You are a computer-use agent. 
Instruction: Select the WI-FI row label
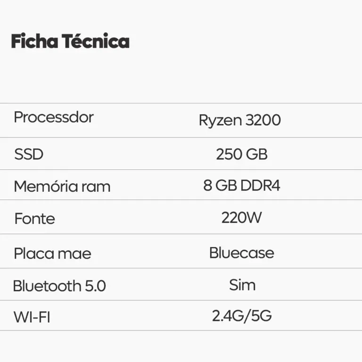pos(32,317)
